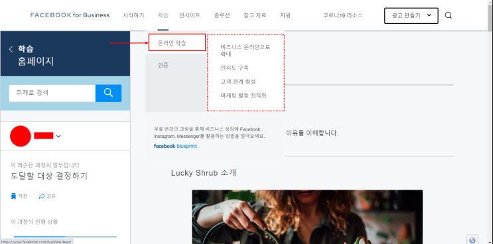493x244 pixels.
Task: Click the facebook blueprint logo link
Action: pos(175,146)
